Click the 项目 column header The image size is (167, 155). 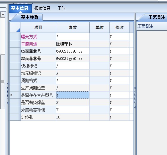point(38,28)
